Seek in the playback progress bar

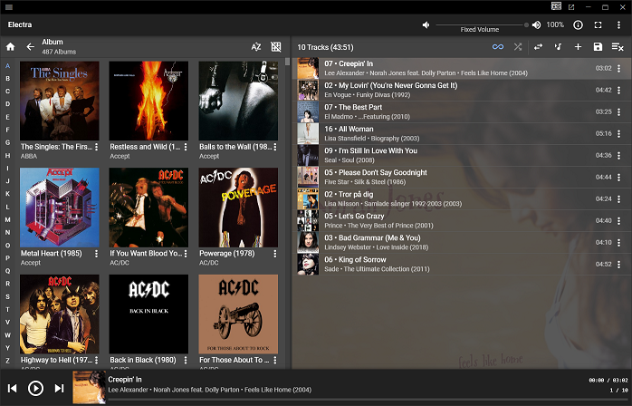[368, 401]
